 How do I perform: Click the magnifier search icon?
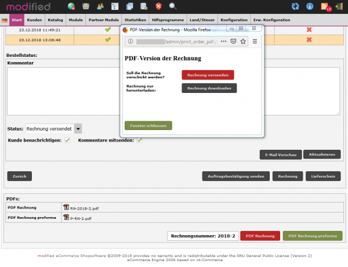(173, 6)
